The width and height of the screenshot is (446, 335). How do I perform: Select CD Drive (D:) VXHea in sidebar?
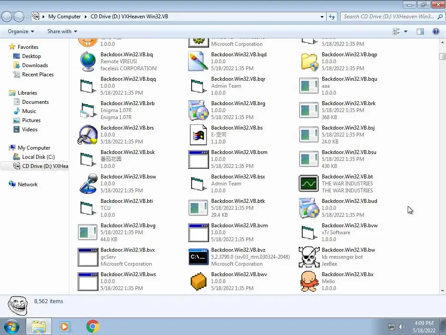45,166
